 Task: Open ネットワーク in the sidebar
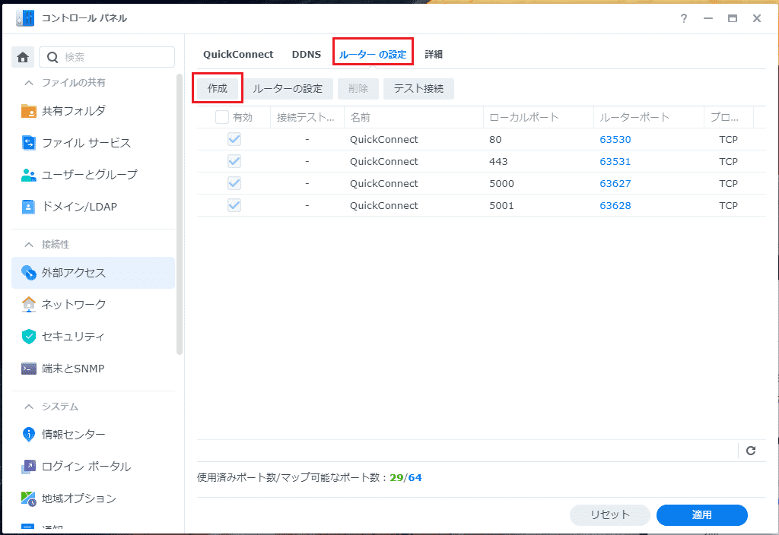point(93,304)
